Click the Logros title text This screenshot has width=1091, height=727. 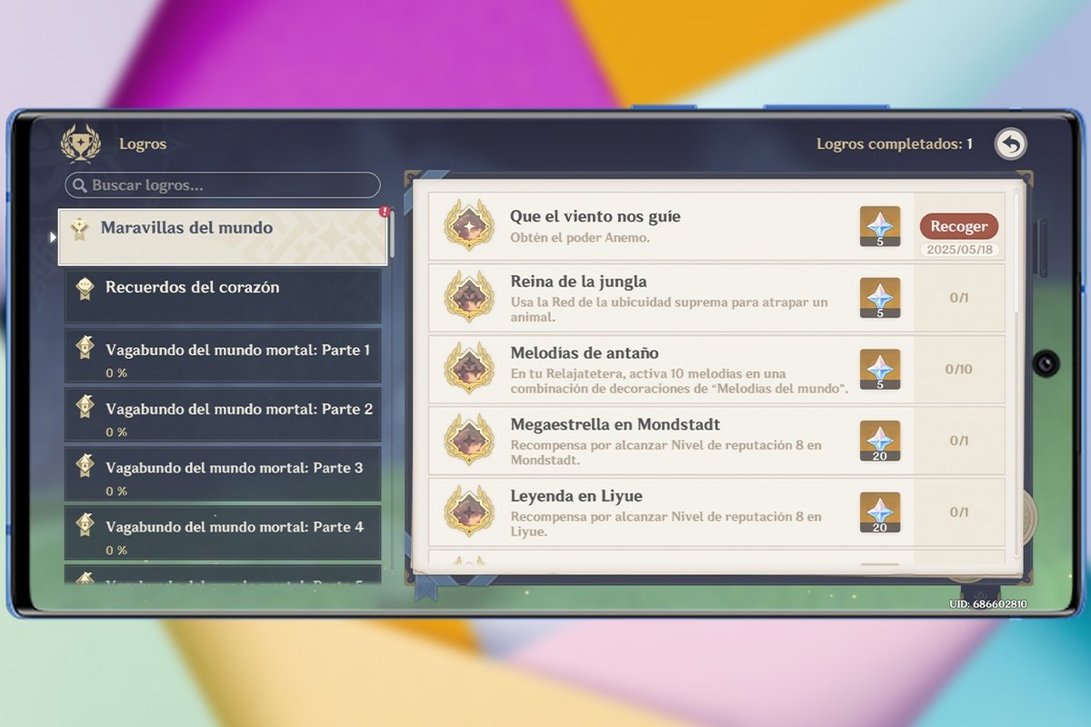point(143,144)
